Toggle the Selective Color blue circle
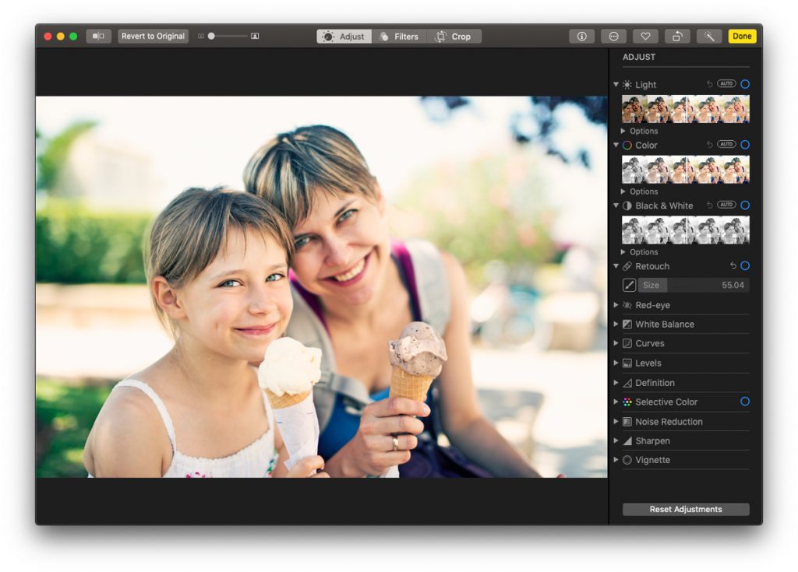Image resolution: width=798 pixels, height=572 pixels. (x=745, y=402)
